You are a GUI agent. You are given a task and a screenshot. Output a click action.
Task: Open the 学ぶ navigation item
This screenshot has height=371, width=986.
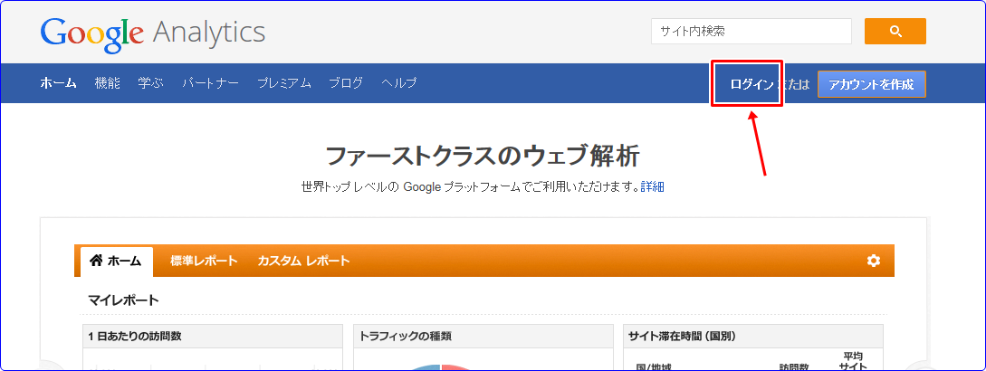click(x=151, y=82)
